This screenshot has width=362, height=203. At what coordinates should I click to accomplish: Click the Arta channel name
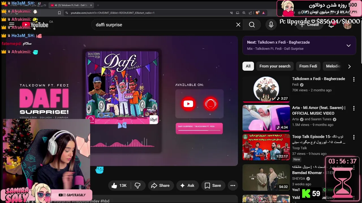point(295,119)
